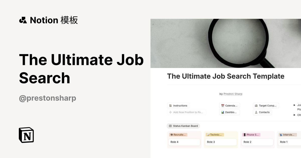Expand the Other section disclosure triangle
Viewport: 301px width, 158px height.
coord(294,115)
